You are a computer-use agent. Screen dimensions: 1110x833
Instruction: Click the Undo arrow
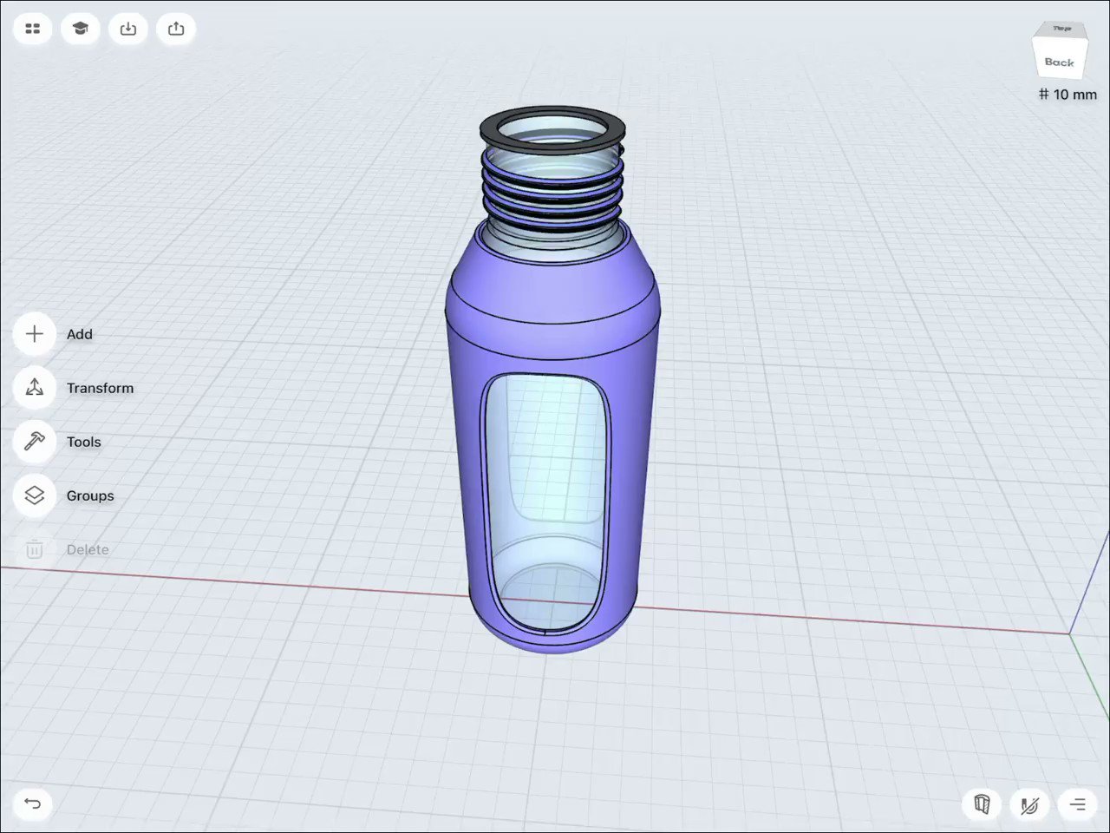[x=33, y=804]
